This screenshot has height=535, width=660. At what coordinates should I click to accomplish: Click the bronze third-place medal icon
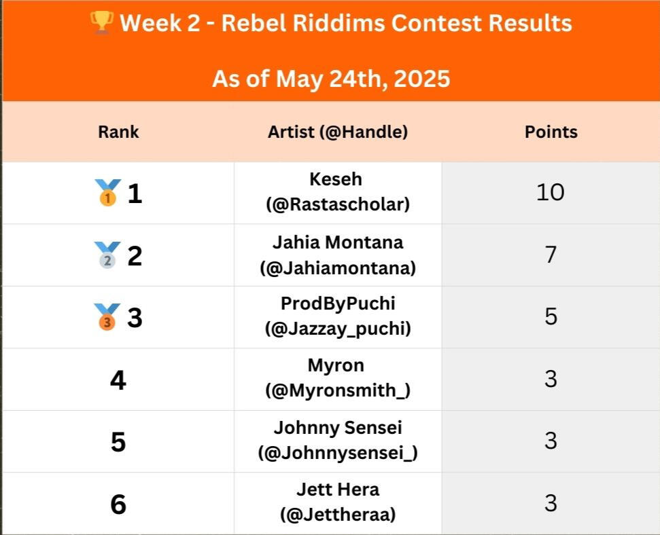(x=107, y=317)
